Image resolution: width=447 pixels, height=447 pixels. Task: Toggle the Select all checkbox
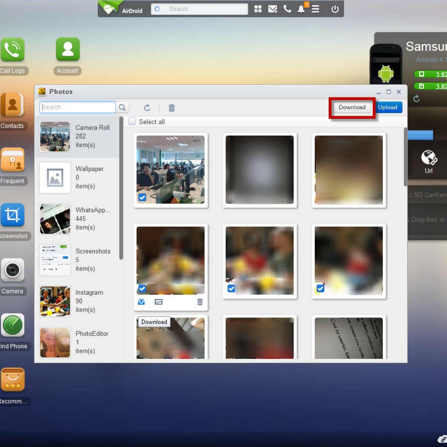[x=132, y=122]
